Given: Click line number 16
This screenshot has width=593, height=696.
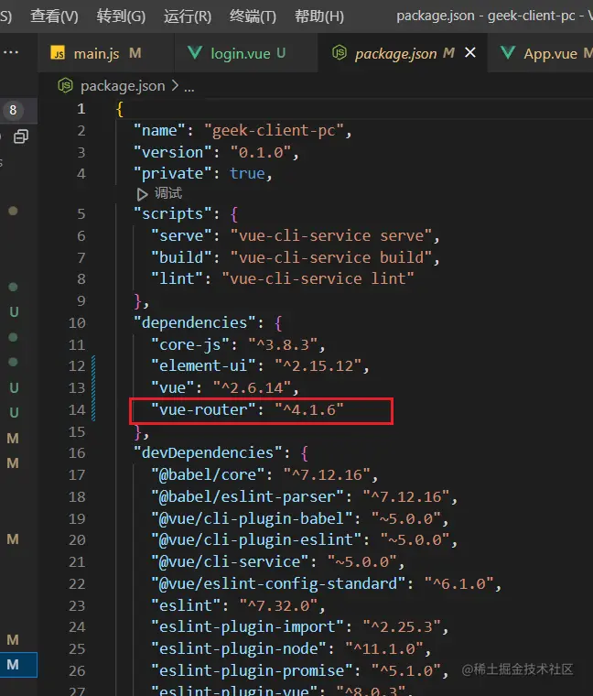Looking at the screenshot, I should (77, 452).
